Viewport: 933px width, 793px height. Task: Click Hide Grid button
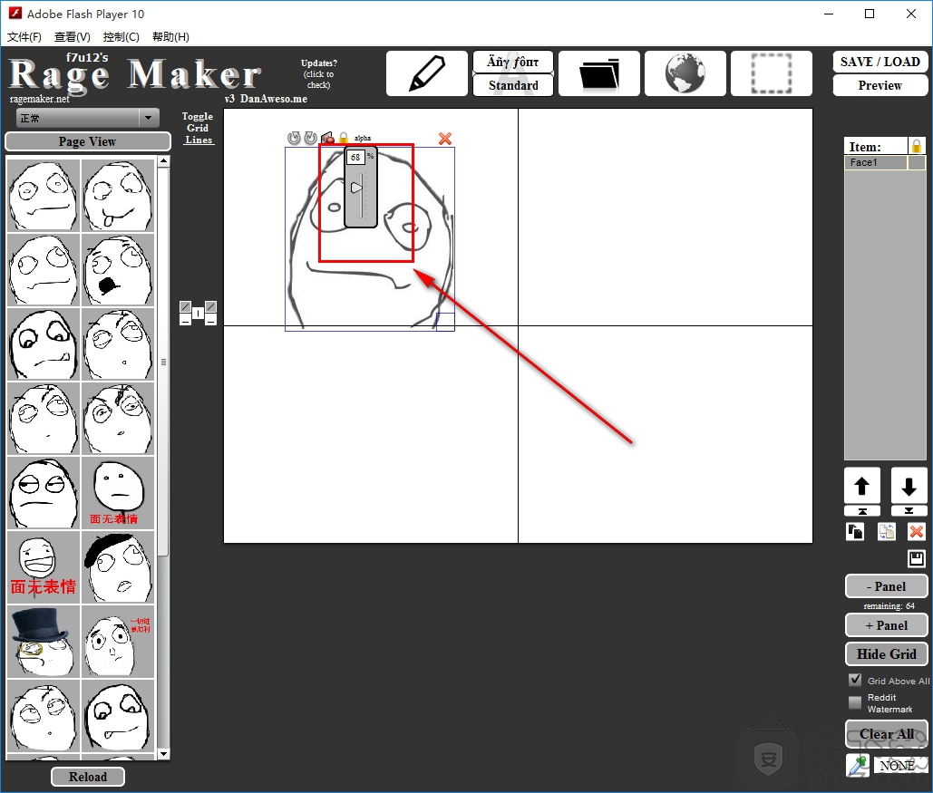(x=886, y=653)
